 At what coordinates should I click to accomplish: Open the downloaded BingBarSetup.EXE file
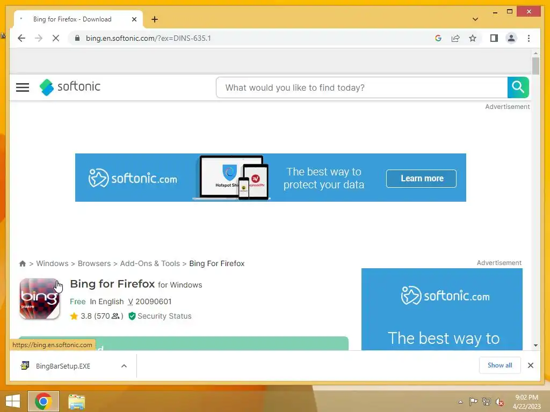pos(63,366)
